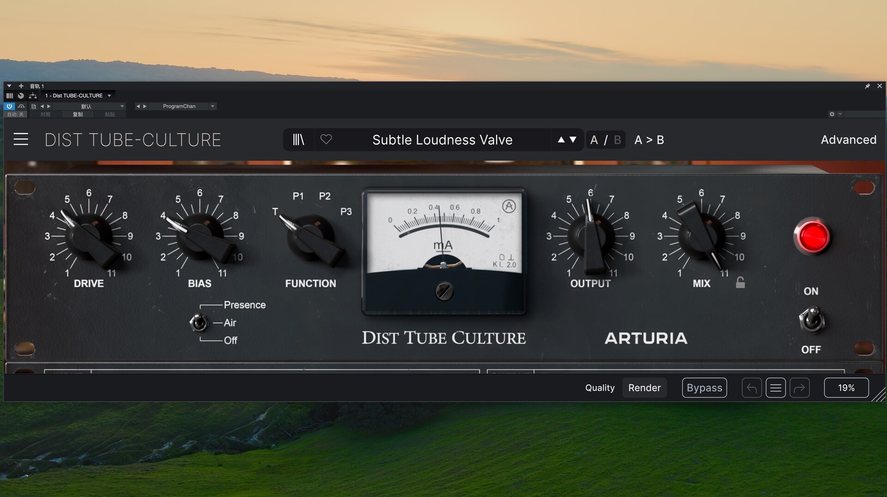Image resolution: width=887 pixels, height=497 pixels.
Task: Open the edit history list
Action: [776, 388]
